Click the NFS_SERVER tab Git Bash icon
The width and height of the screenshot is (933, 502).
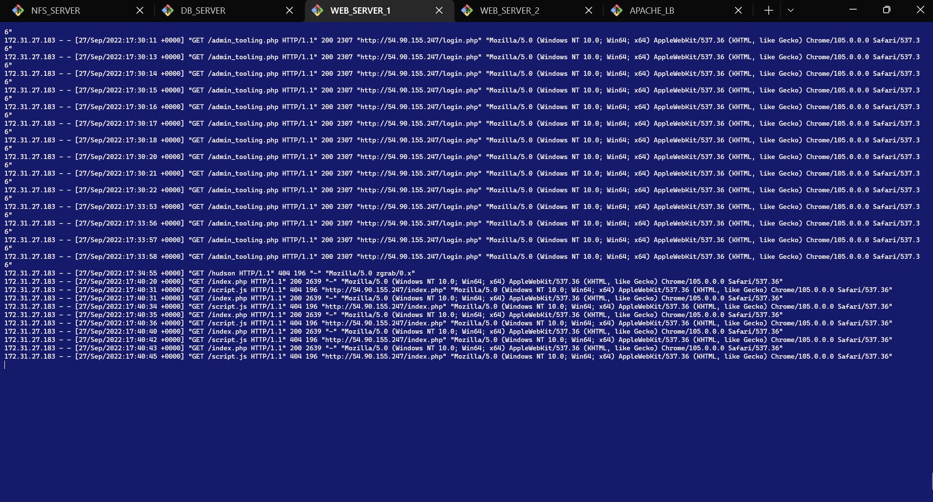pos(18,10)
